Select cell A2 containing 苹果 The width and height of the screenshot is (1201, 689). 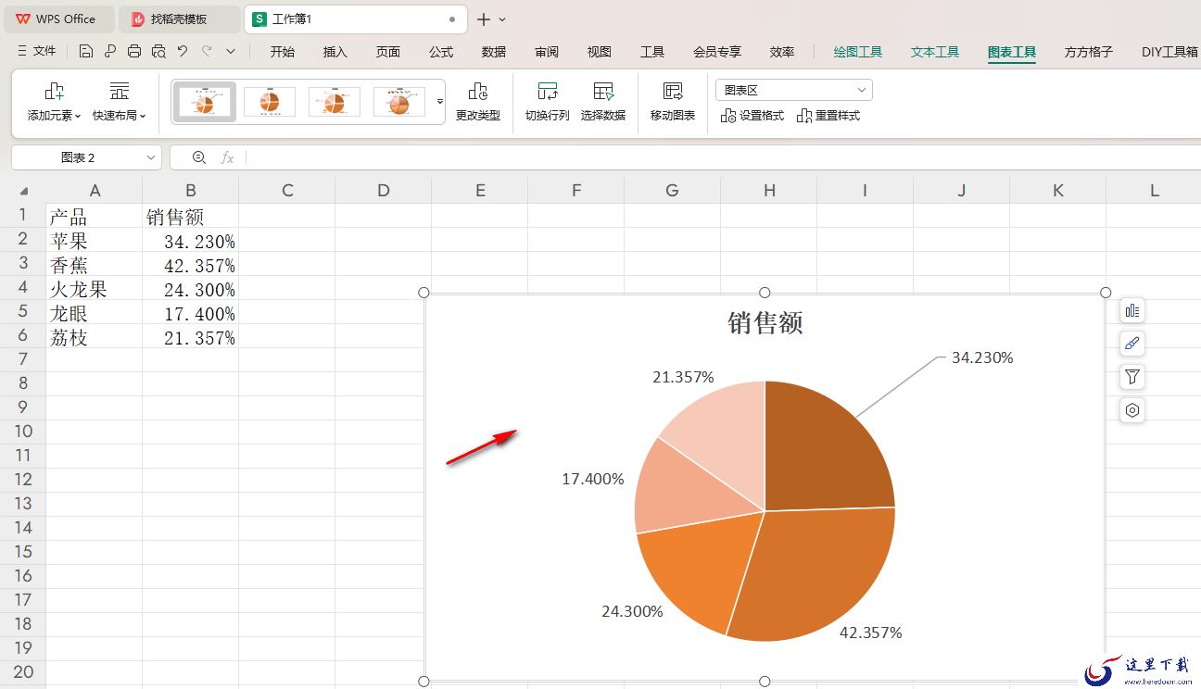(94, 242)
